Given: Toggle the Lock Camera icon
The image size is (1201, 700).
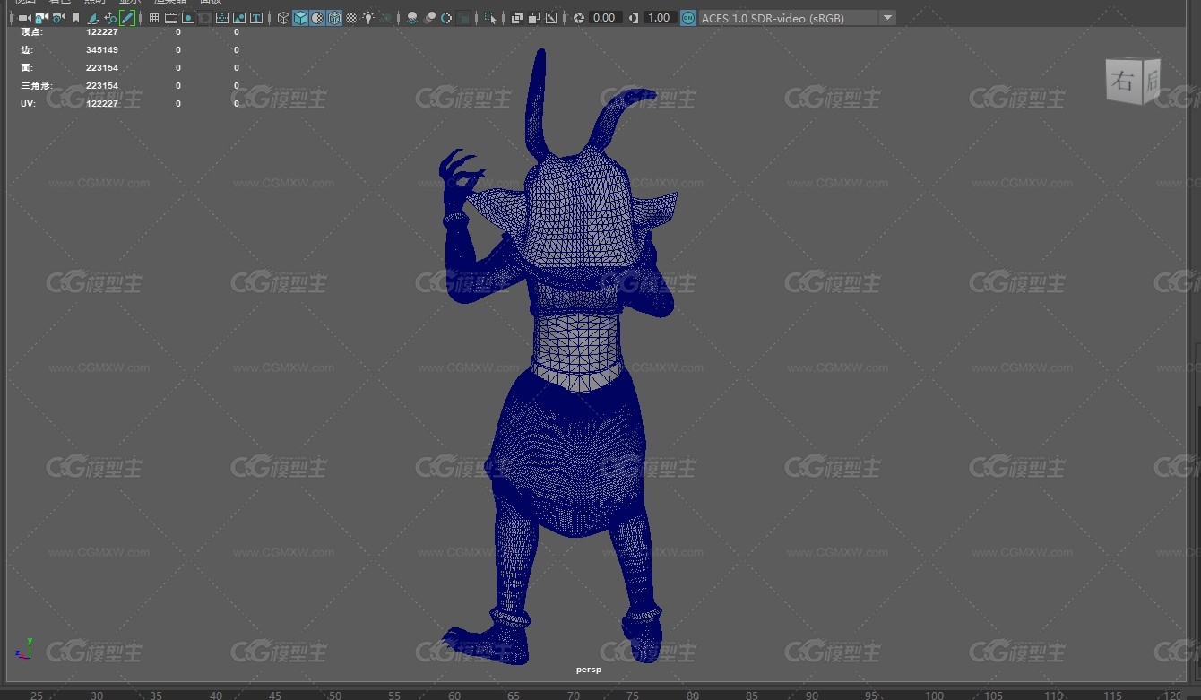Looking at the screenshot, I should [x=41, y=18].
